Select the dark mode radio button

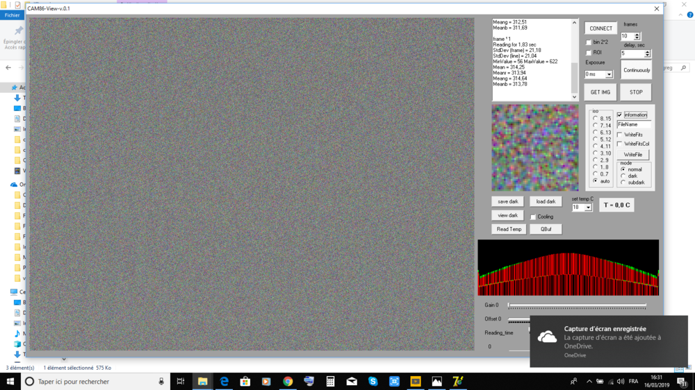(623, 176)
